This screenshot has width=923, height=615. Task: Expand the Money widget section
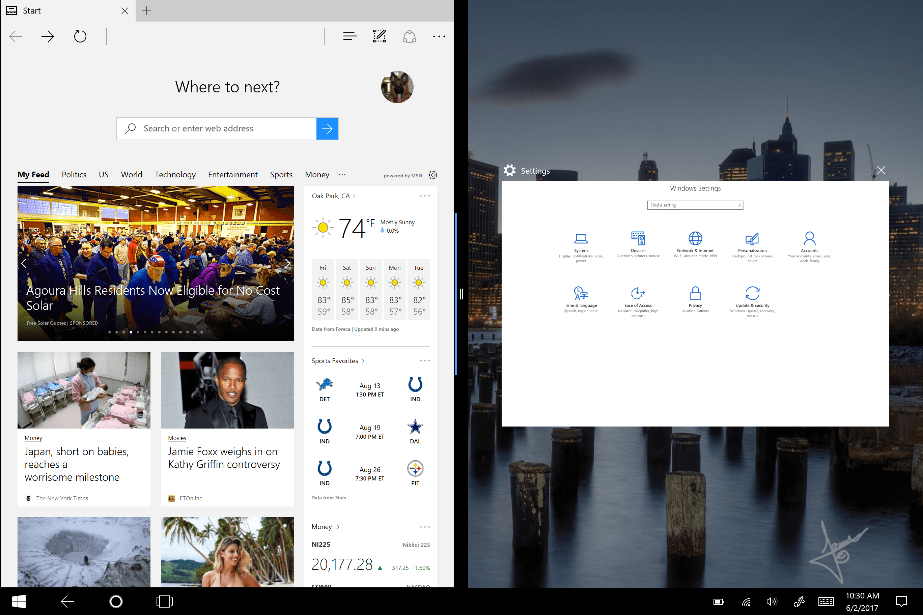click(325, 527)
